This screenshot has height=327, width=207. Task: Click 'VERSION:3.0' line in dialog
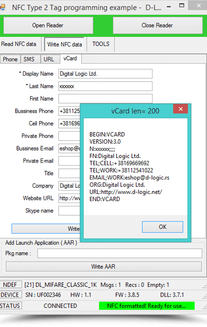click(105, 142)
